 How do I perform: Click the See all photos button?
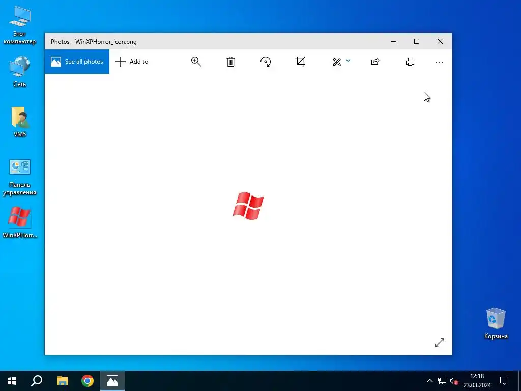(77, 62)
